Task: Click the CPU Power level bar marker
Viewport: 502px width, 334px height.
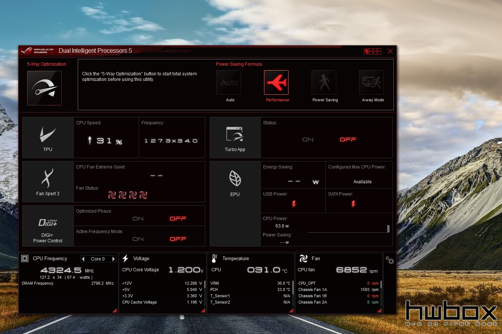Action: coord(388,229)
